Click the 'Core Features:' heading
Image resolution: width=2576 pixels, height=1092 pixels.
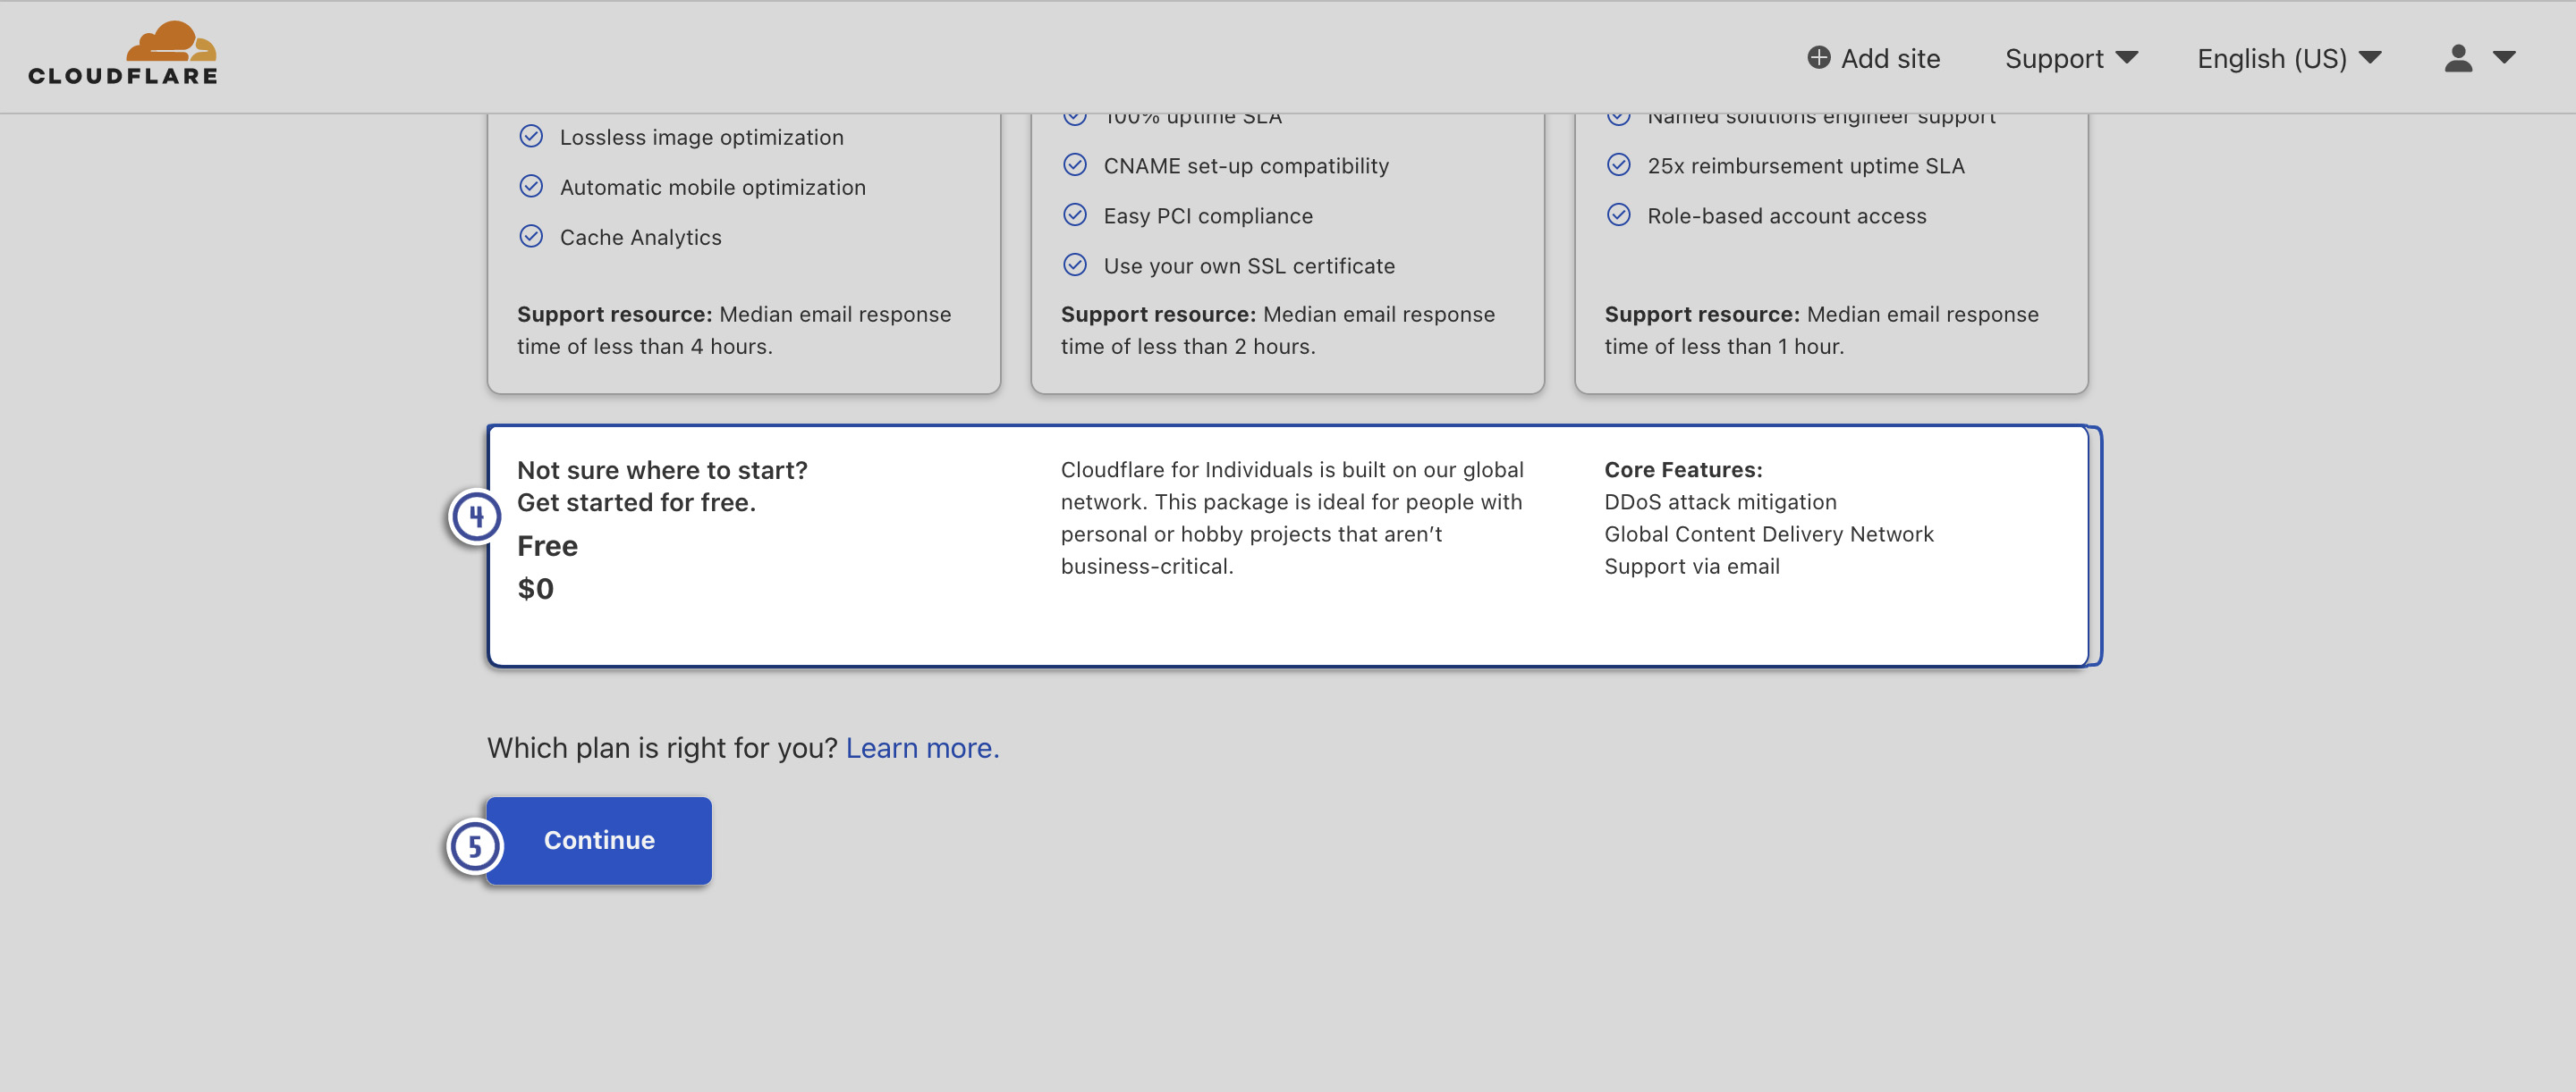[1683, 469]
